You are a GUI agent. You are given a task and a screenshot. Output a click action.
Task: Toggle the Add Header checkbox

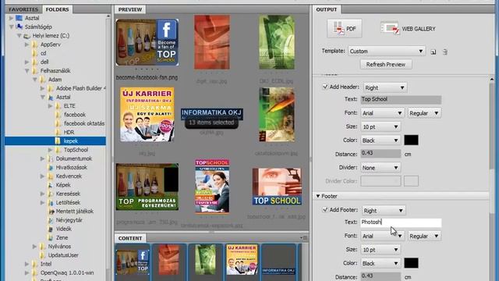click(x=325, y=87)
